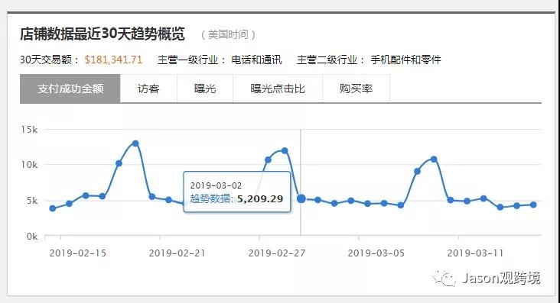Click the 手机配件和零件 category text

click(405, 60)
